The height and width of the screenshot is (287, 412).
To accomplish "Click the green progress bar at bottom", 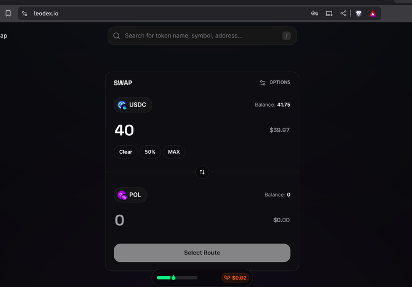I will 177,277.
